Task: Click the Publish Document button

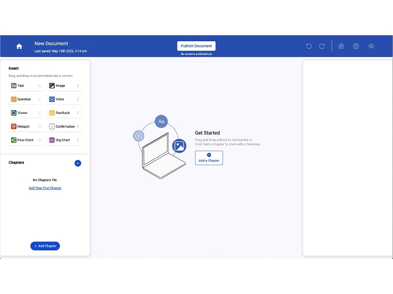Action: point(196,46)
